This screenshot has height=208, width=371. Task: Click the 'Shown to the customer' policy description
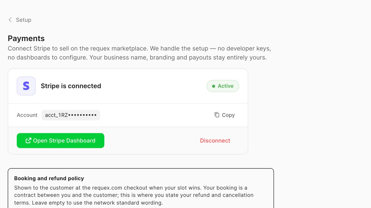[134, 195]
